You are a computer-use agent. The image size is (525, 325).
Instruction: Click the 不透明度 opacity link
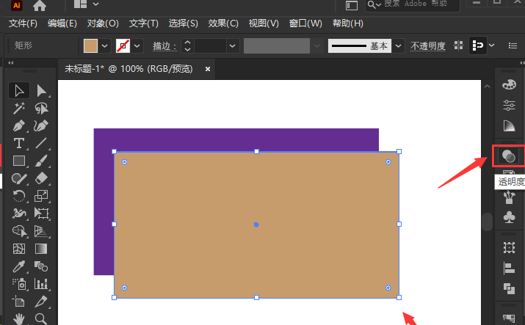427,46
